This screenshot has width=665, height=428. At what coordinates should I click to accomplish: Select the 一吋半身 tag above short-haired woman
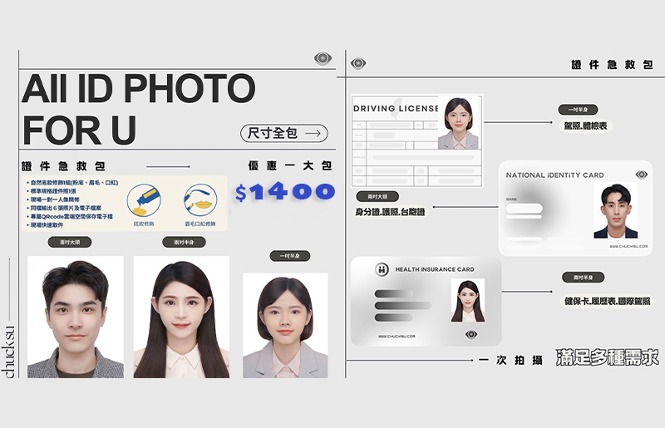coord(285,256)
